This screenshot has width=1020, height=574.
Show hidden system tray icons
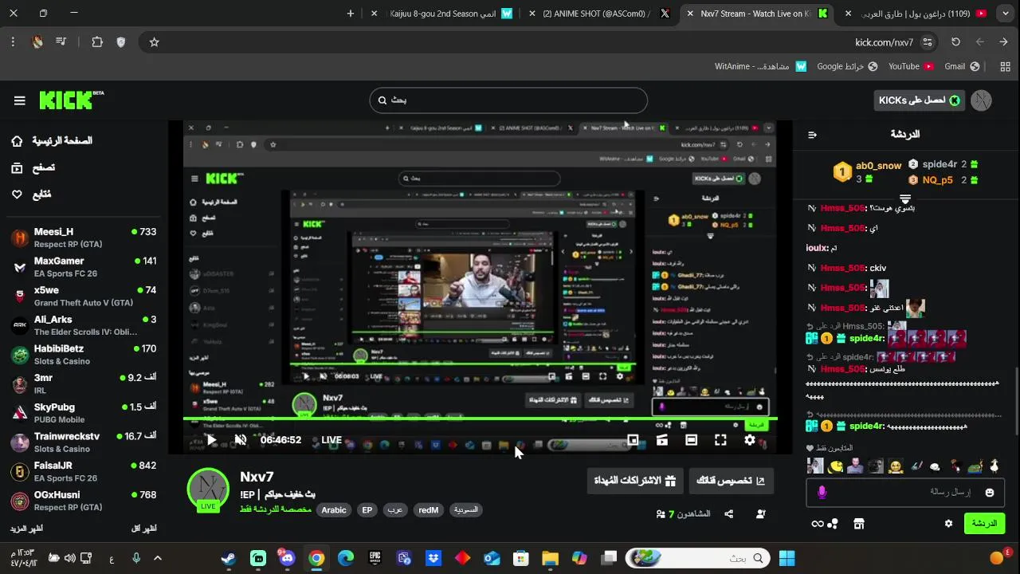(158, 558)
